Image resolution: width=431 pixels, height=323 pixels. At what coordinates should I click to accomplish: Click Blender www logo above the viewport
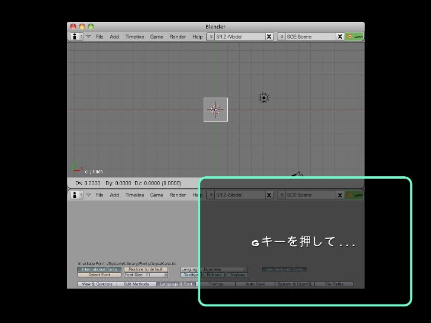coord(355,37)
